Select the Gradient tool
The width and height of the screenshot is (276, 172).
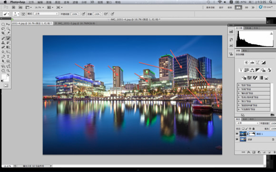click(8, 47)
